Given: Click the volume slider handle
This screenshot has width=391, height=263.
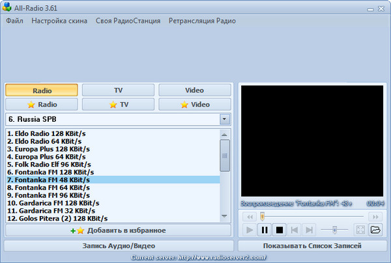Looking at the screenshot, I should coord(335,230).
